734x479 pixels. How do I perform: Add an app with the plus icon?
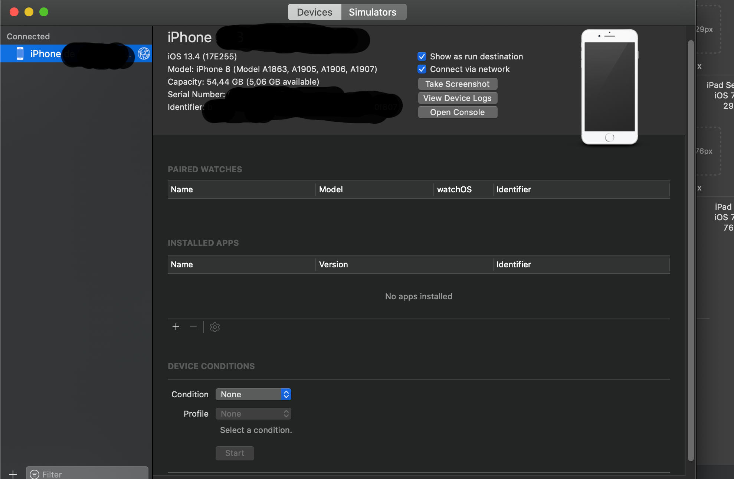pos(176,327)
